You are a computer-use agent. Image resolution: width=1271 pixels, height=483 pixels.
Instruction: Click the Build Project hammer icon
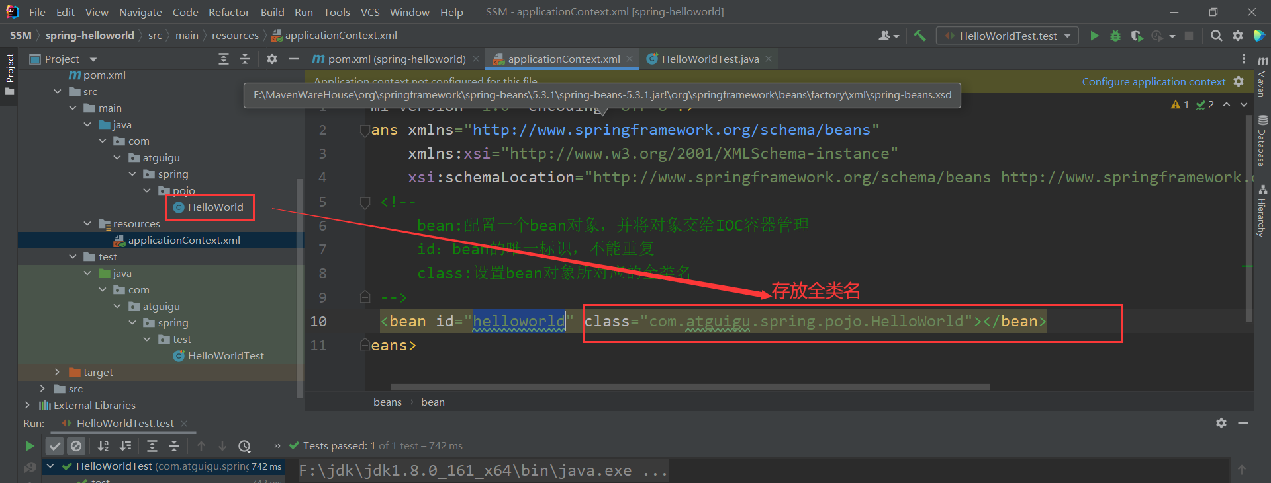(x=919, y=36)
